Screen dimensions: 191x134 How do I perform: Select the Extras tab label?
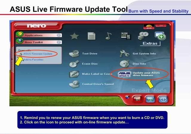click(150, 43)
